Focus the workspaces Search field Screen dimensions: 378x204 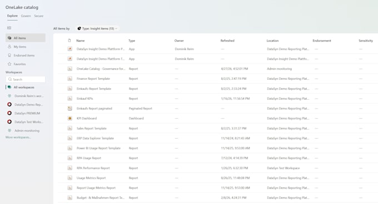coord(26,79)
